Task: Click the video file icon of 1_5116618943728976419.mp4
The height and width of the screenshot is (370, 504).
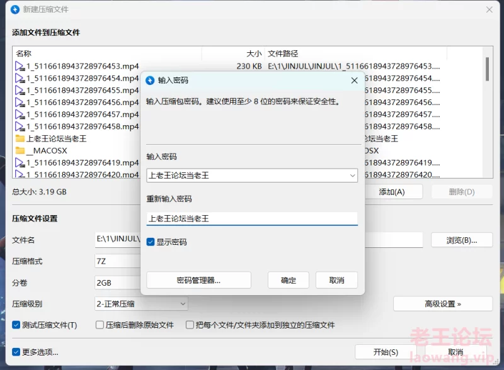Action: point(20,162)
